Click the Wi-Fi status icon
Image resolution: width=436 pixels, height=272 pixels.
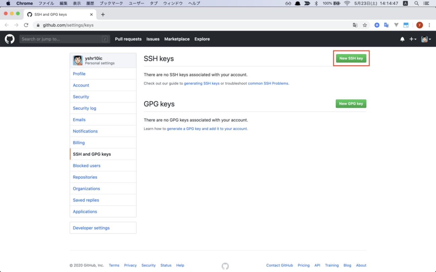pyautogui.click(x=347, y=3)
